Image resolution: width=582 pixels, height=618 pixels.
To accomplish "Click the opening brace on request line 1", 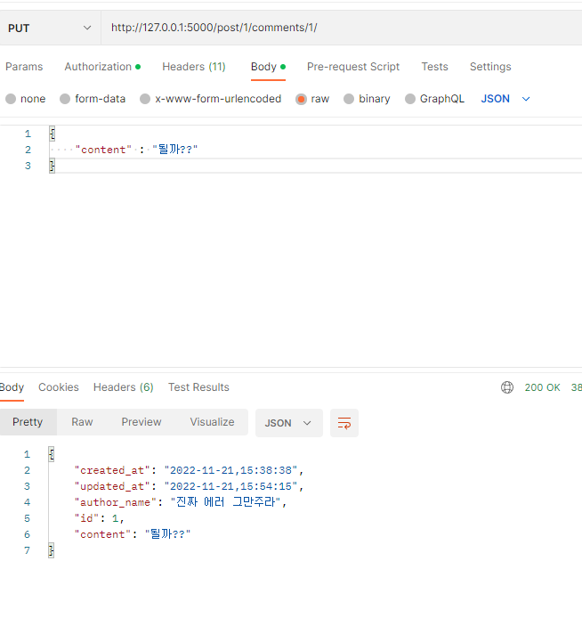I will pyautogui.click(x=52, y=134).
